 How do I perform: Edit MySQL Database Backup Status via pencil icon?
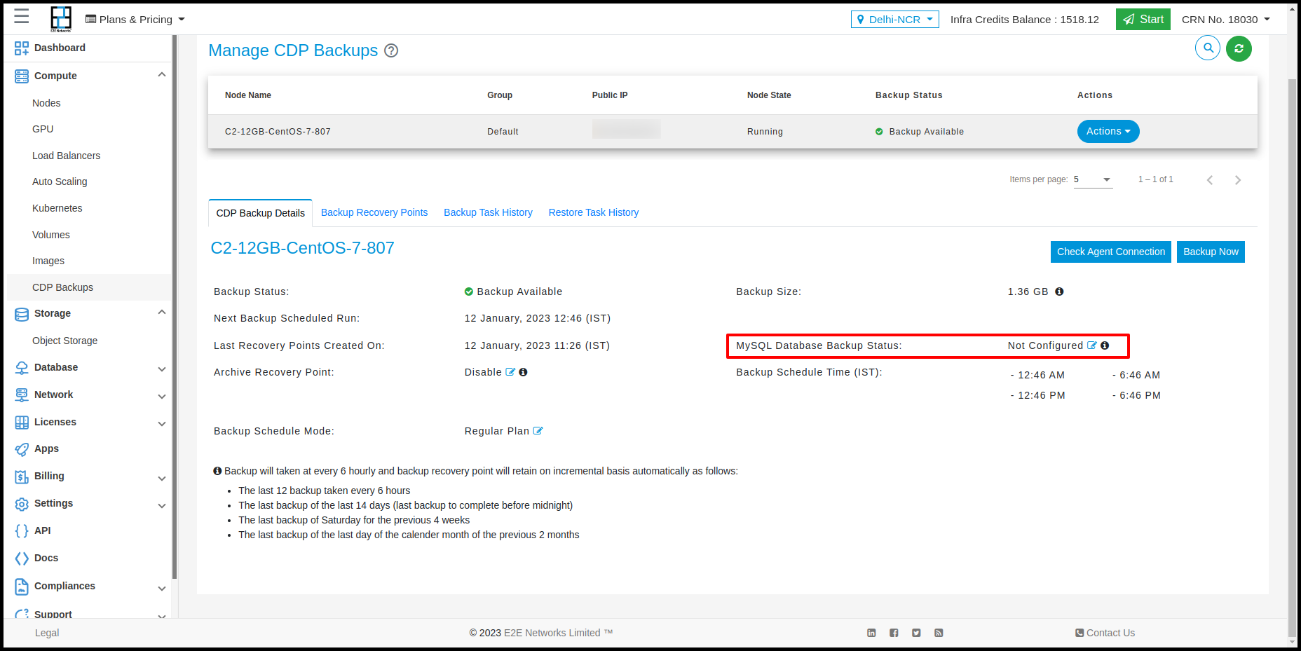(1091, 345)
